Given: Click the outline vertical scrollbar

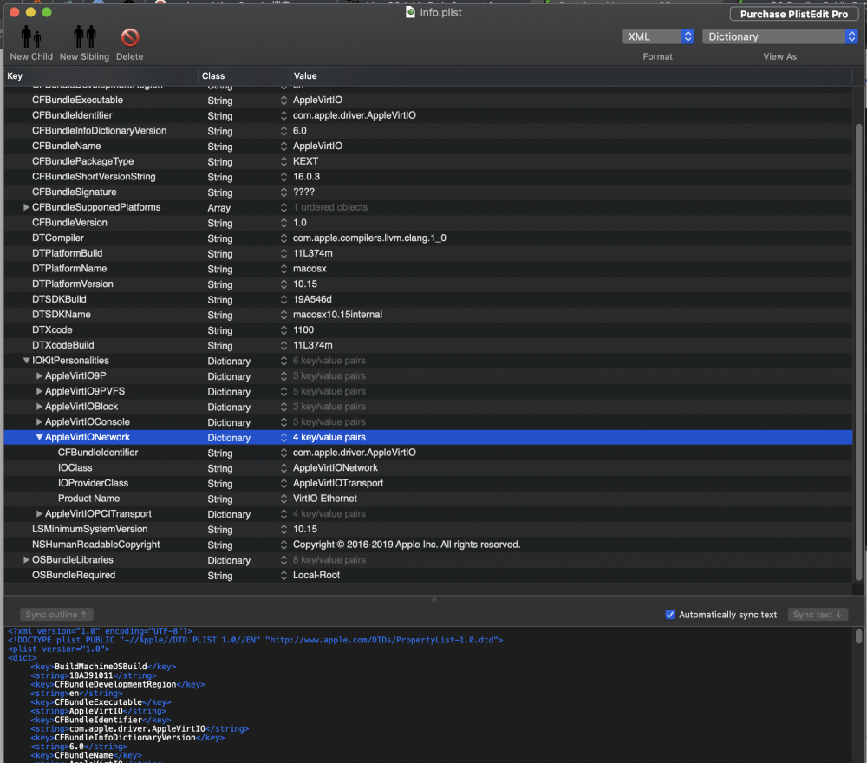Looking at the screenshot, I should pos(858,352).
